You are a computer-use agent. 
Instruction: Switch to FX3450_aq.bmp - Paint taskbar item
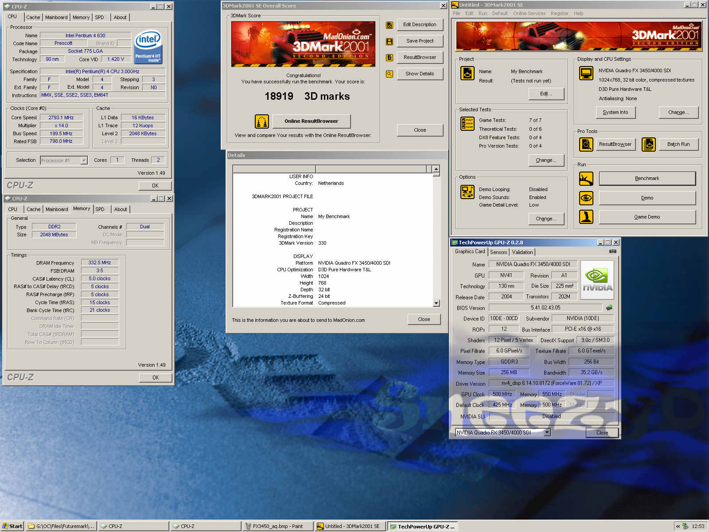click(278, 526)
